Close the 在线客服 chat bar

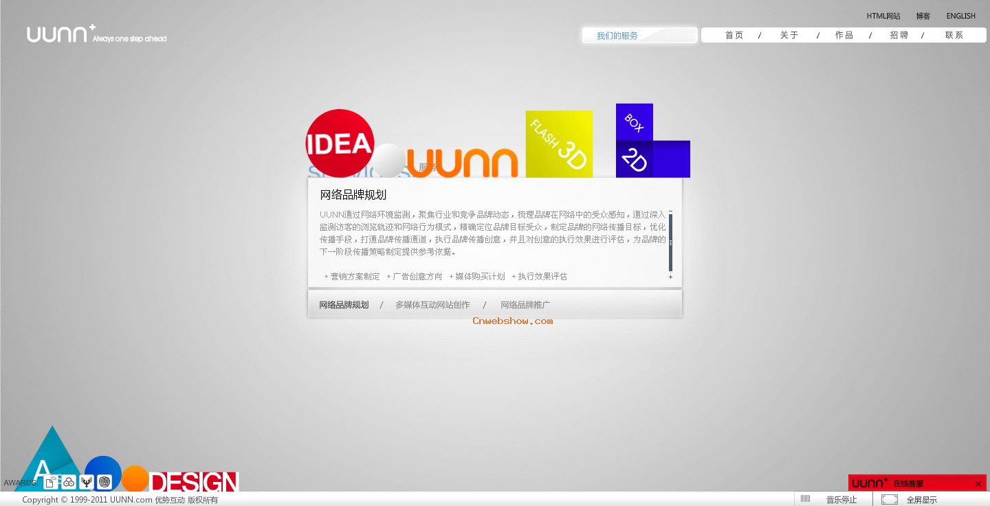pos(978,484)
